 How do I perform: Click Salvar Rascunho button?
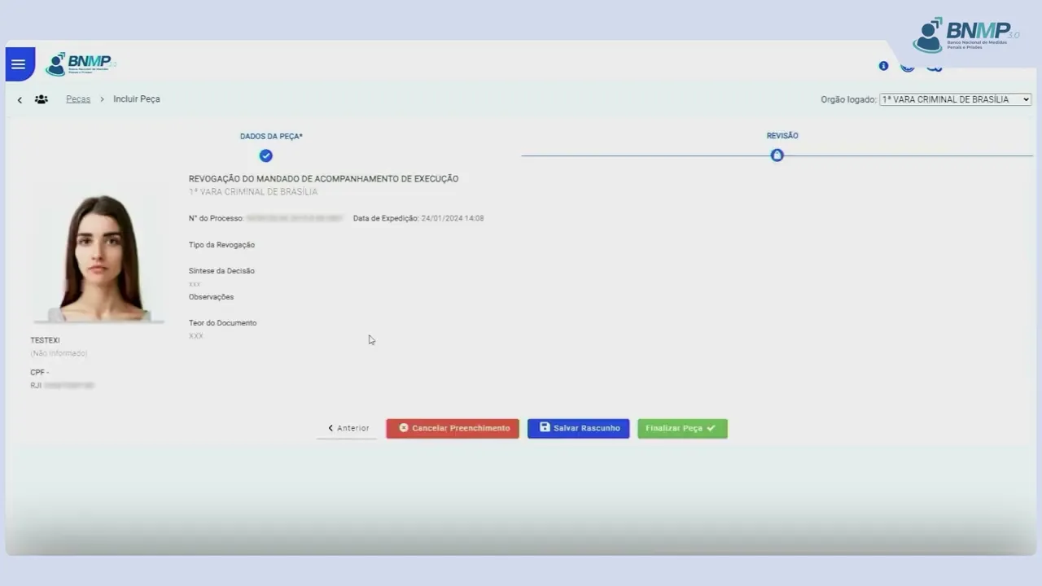578,428
